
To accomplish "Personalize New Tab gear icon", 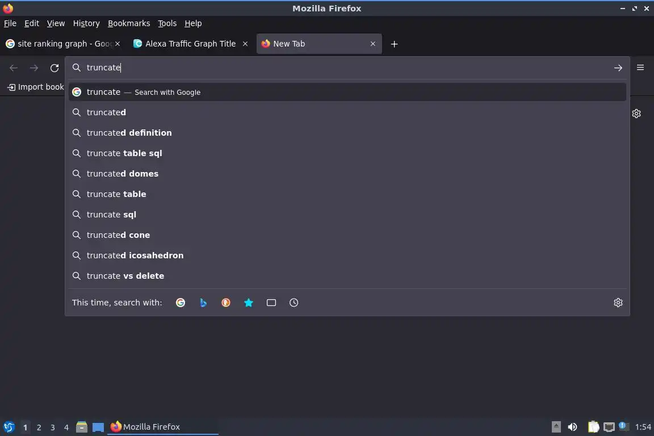I will (x=636, y=114).
